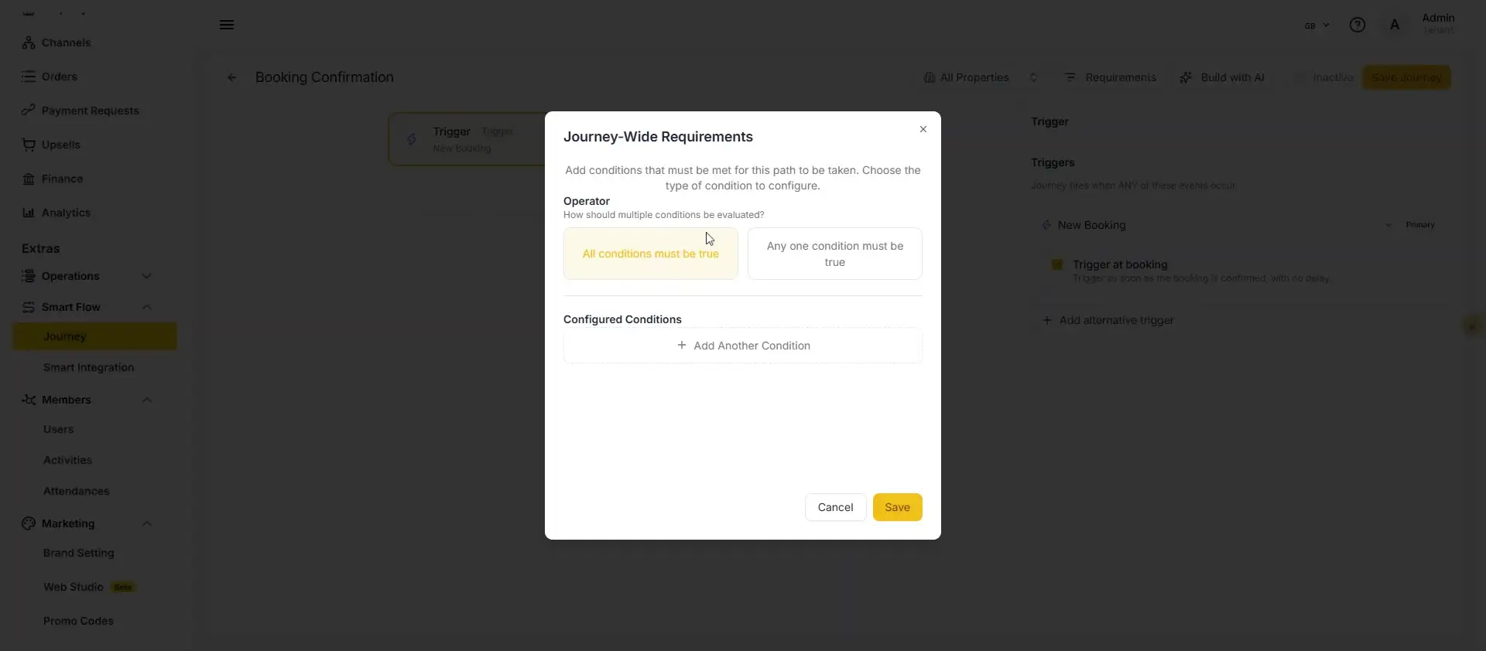Select the Trigger node on canvas
This screenshot has width=1486, height=651.
(x=467, y=139)
